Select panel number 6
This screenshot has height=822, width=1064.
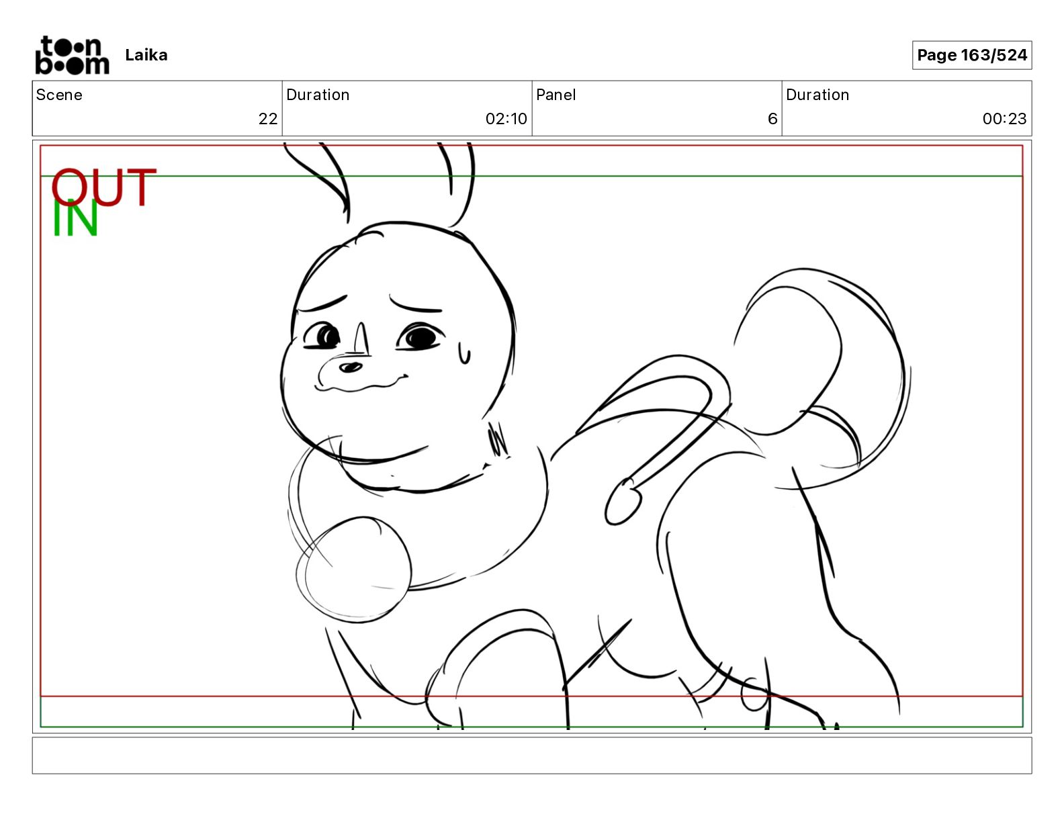(772, 119)
